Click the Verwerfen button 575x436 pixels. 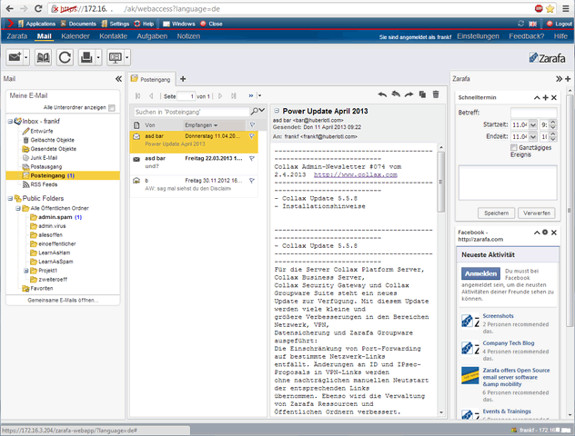537,213
